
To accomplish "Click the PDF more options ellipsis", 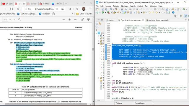I will point(75,19).
